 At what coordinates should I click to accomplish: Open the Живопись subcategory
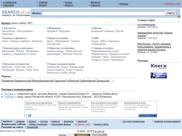tap(7, 67)
